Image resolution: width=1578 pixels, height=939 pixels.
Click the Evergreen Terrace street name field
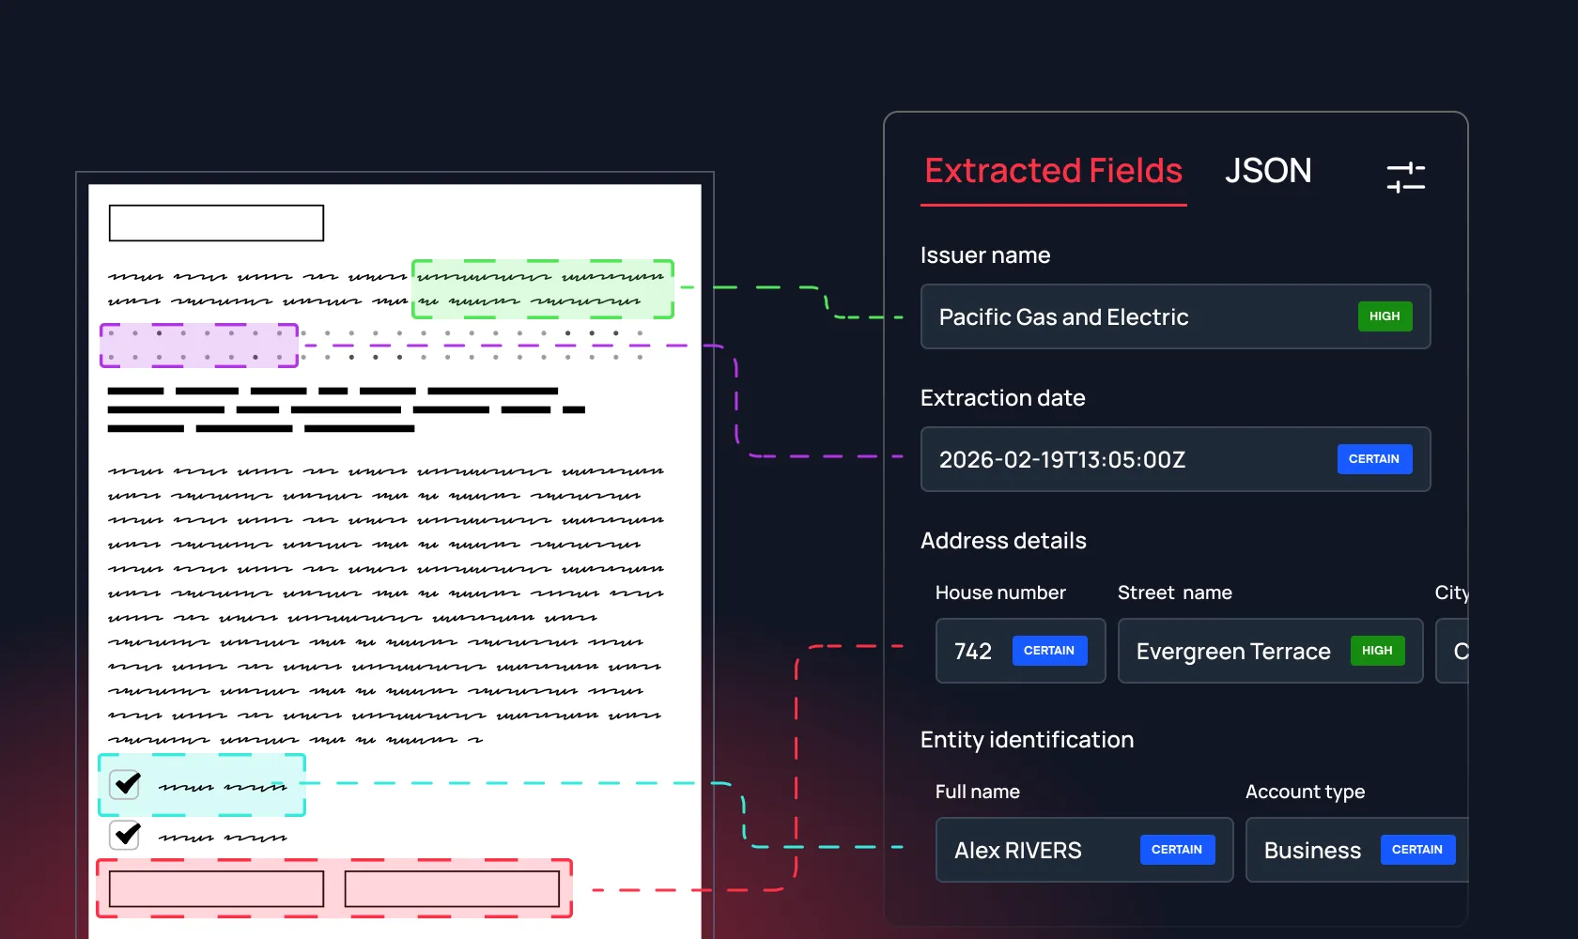click(1232, 650)
